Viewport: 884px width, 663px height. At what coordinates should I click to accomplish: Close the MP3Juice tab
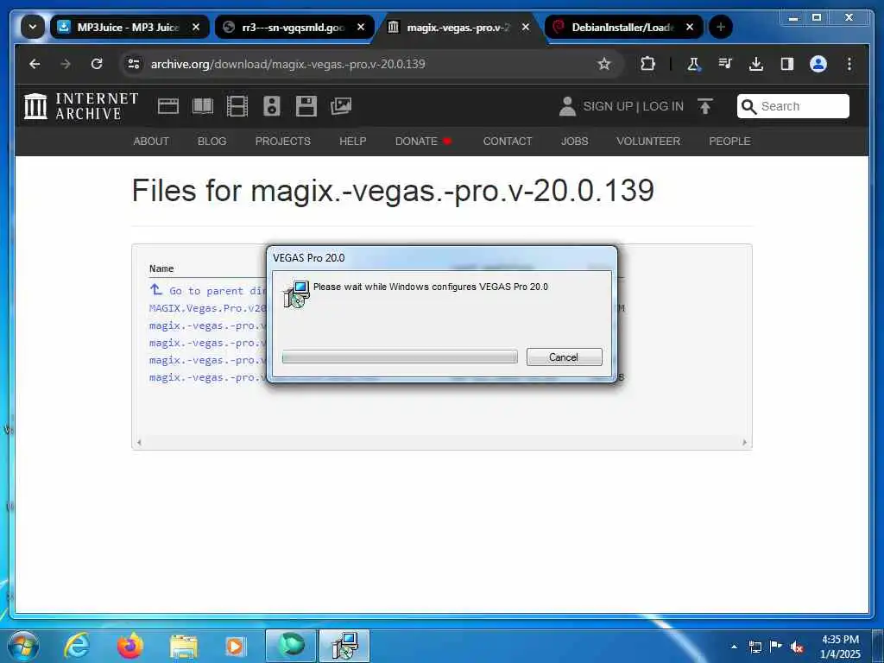tap(196, 27)
